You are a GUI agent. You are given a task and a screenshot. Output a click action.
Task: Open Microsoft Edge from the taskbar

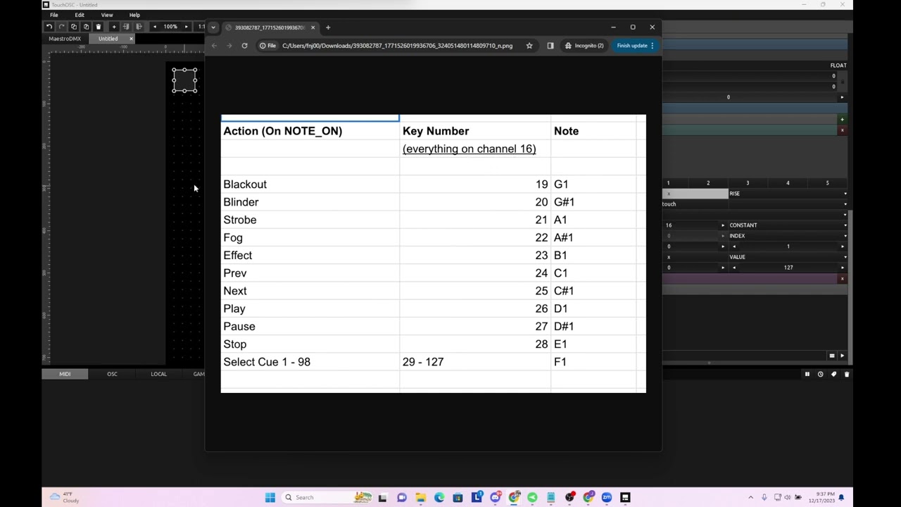(x=439, y=497)
